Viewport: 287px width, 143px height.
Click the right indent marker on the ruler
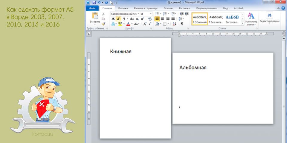266,35
